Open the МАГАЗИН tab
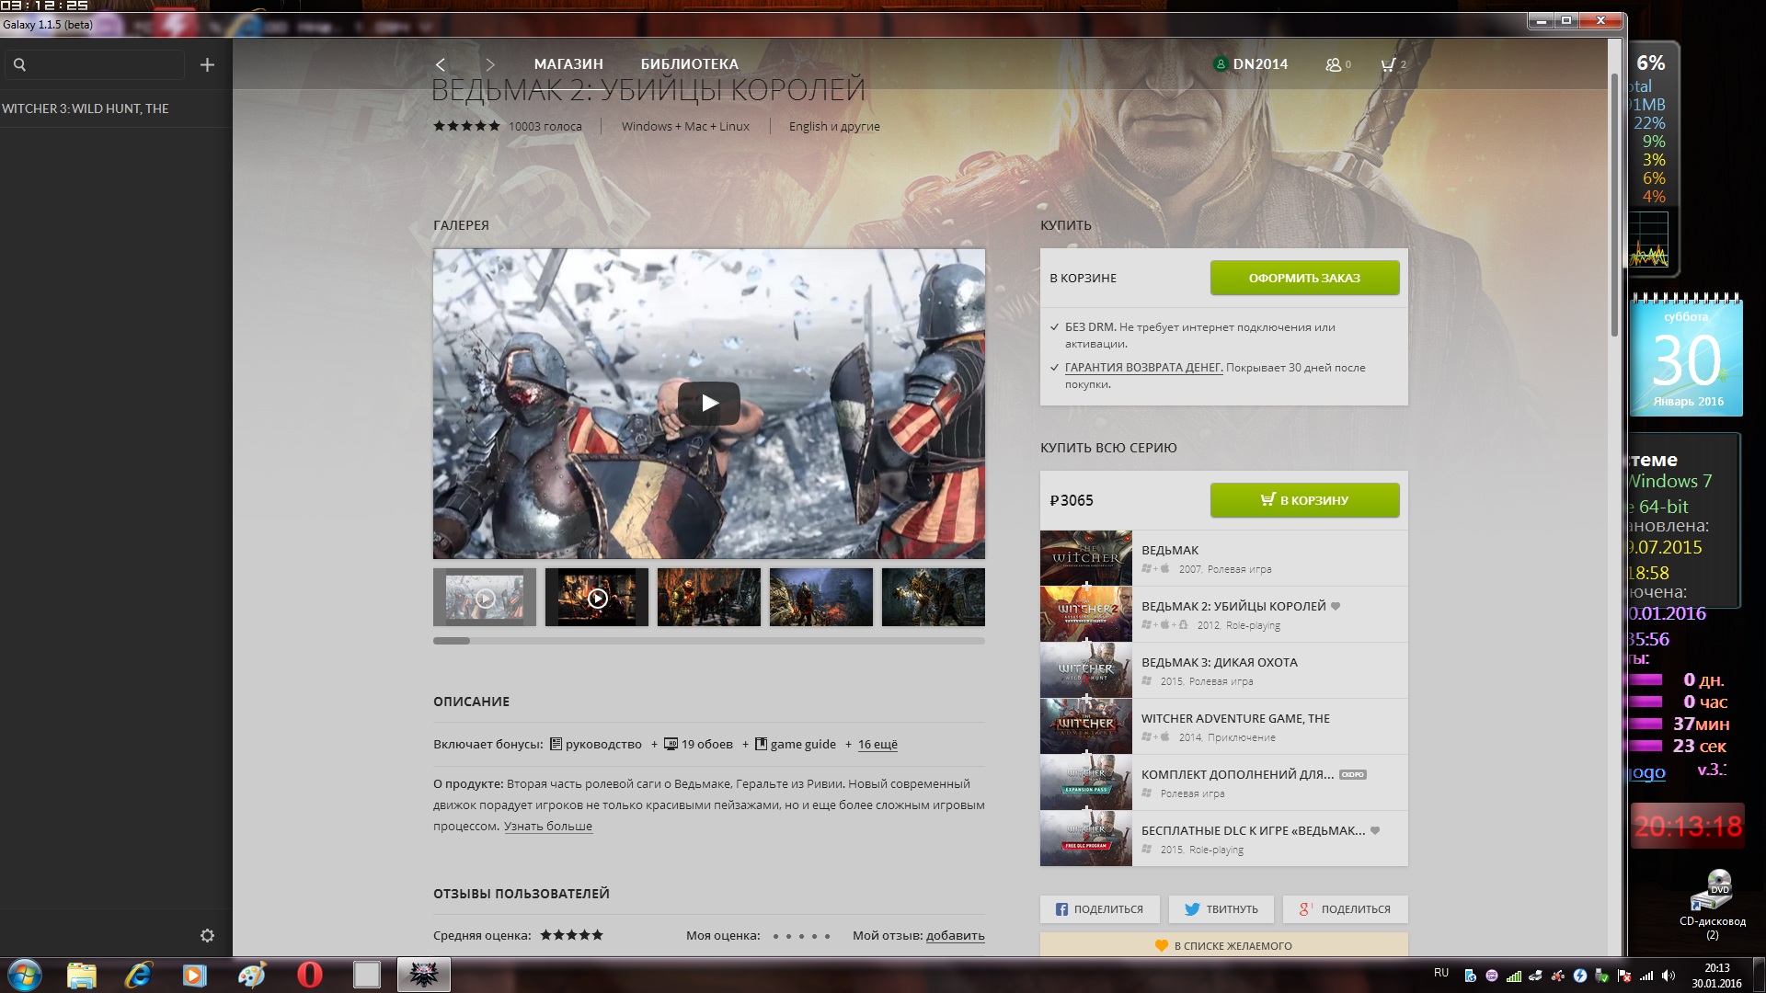The width and height of the screenshot is (1766, 993). [568, 64]
